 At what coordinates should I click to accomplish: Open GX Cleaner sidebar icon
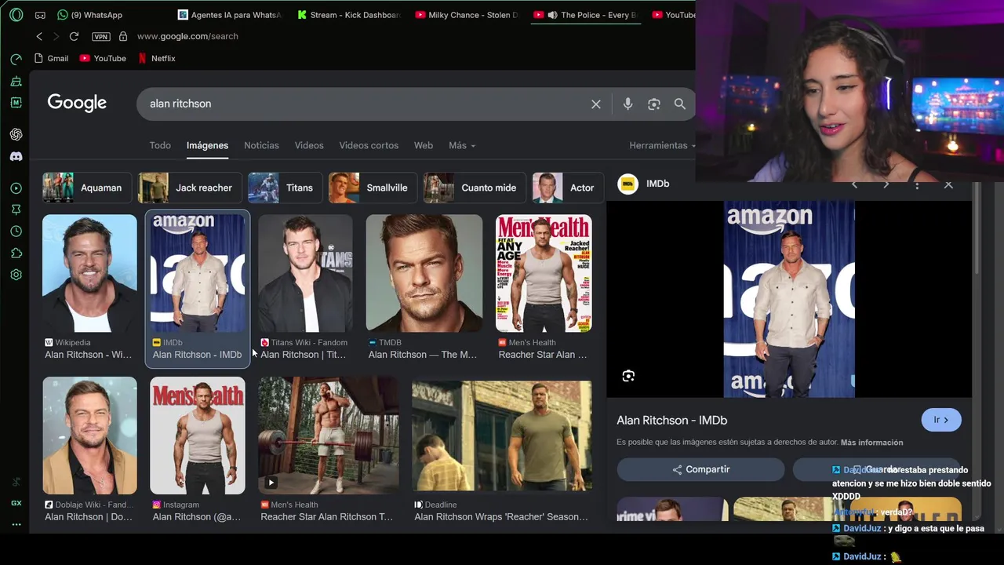click(x=16, y=81)
